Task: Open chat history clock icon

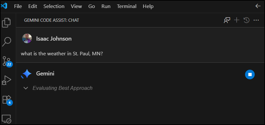Action: [246, 20]
